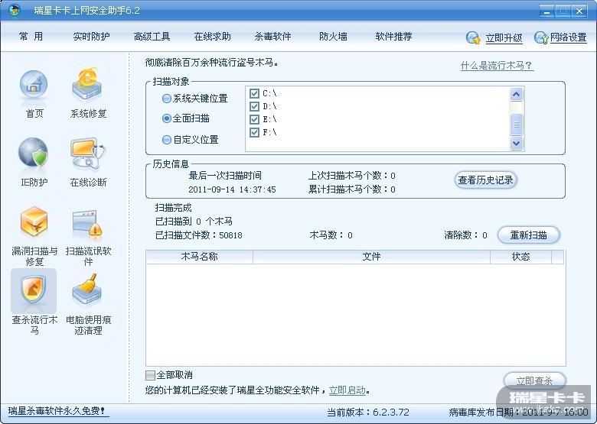Screen dimensions: 597x424
Task: Open the 软件推荐 menu tab
Action: 393,37
